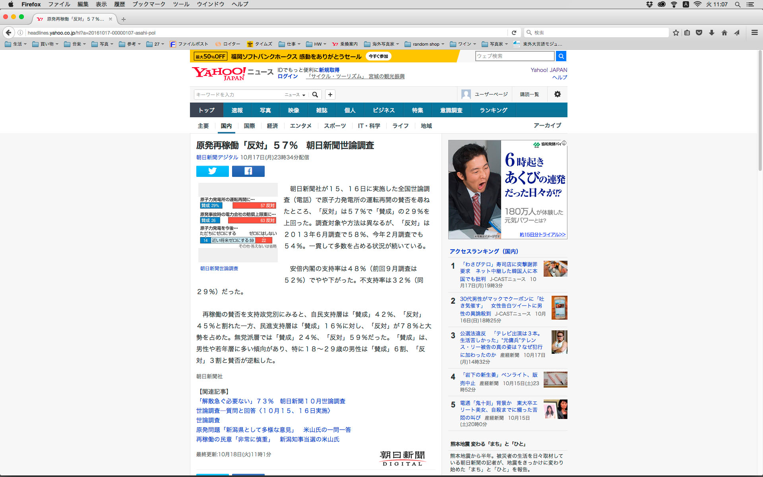
Task: Open the Firefox home page icon
Action: pyautogui.click(x=724, y=33)
